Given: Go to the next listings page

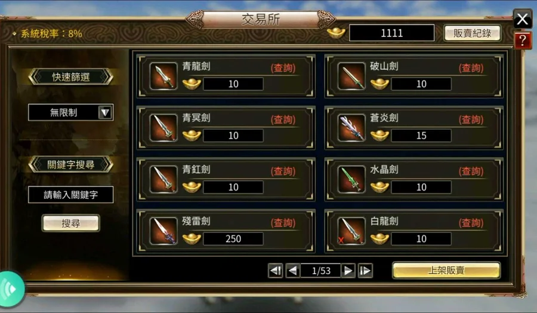Looking at the screenshot, I should 348,271.
